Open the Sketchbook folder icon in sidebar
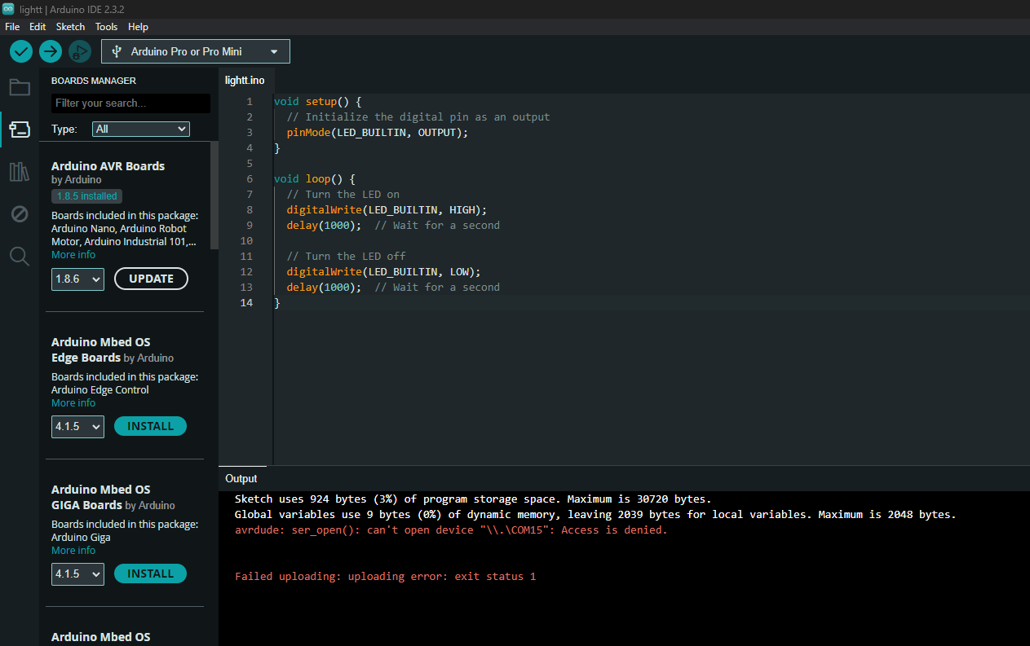Viewport: 1030px width, 646px height. tap(19, 87)
